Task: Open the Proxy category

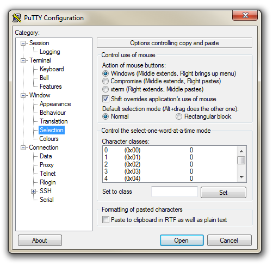Action: coord(47,165)
